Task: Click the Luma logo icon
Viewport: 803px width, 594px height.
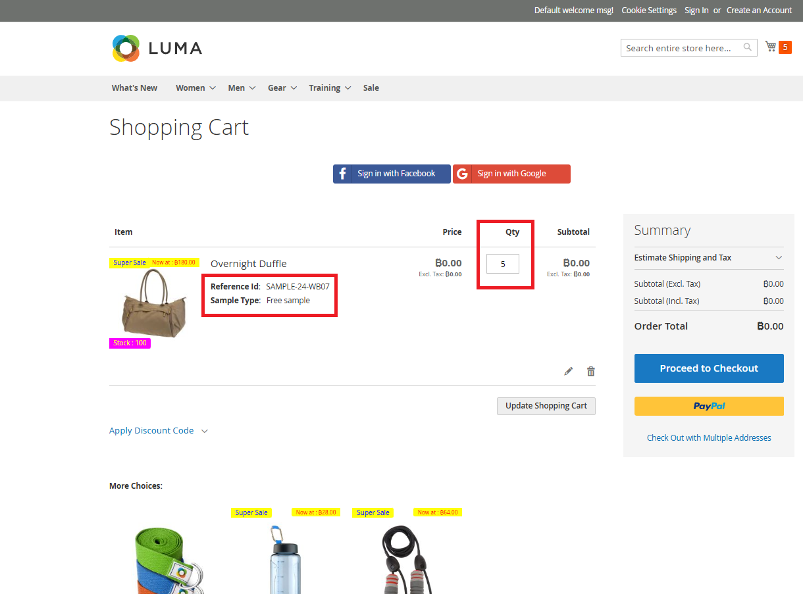Action: click(x=126, y=48)
